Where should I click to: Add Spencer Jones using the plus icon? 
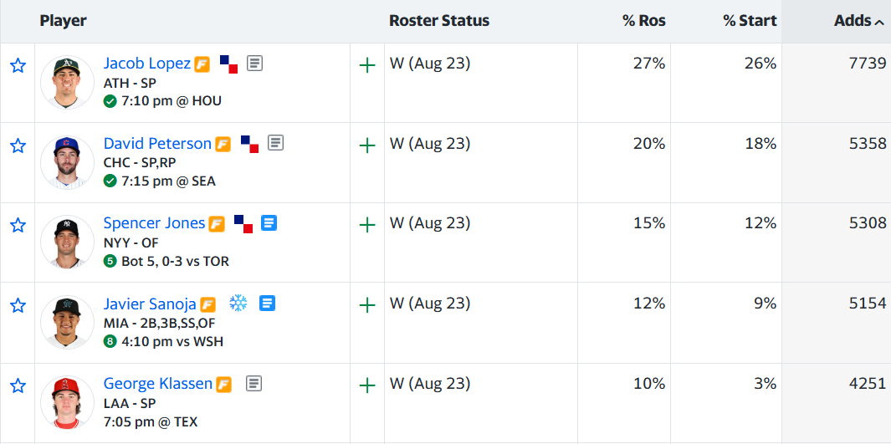[x=367, y=226]
